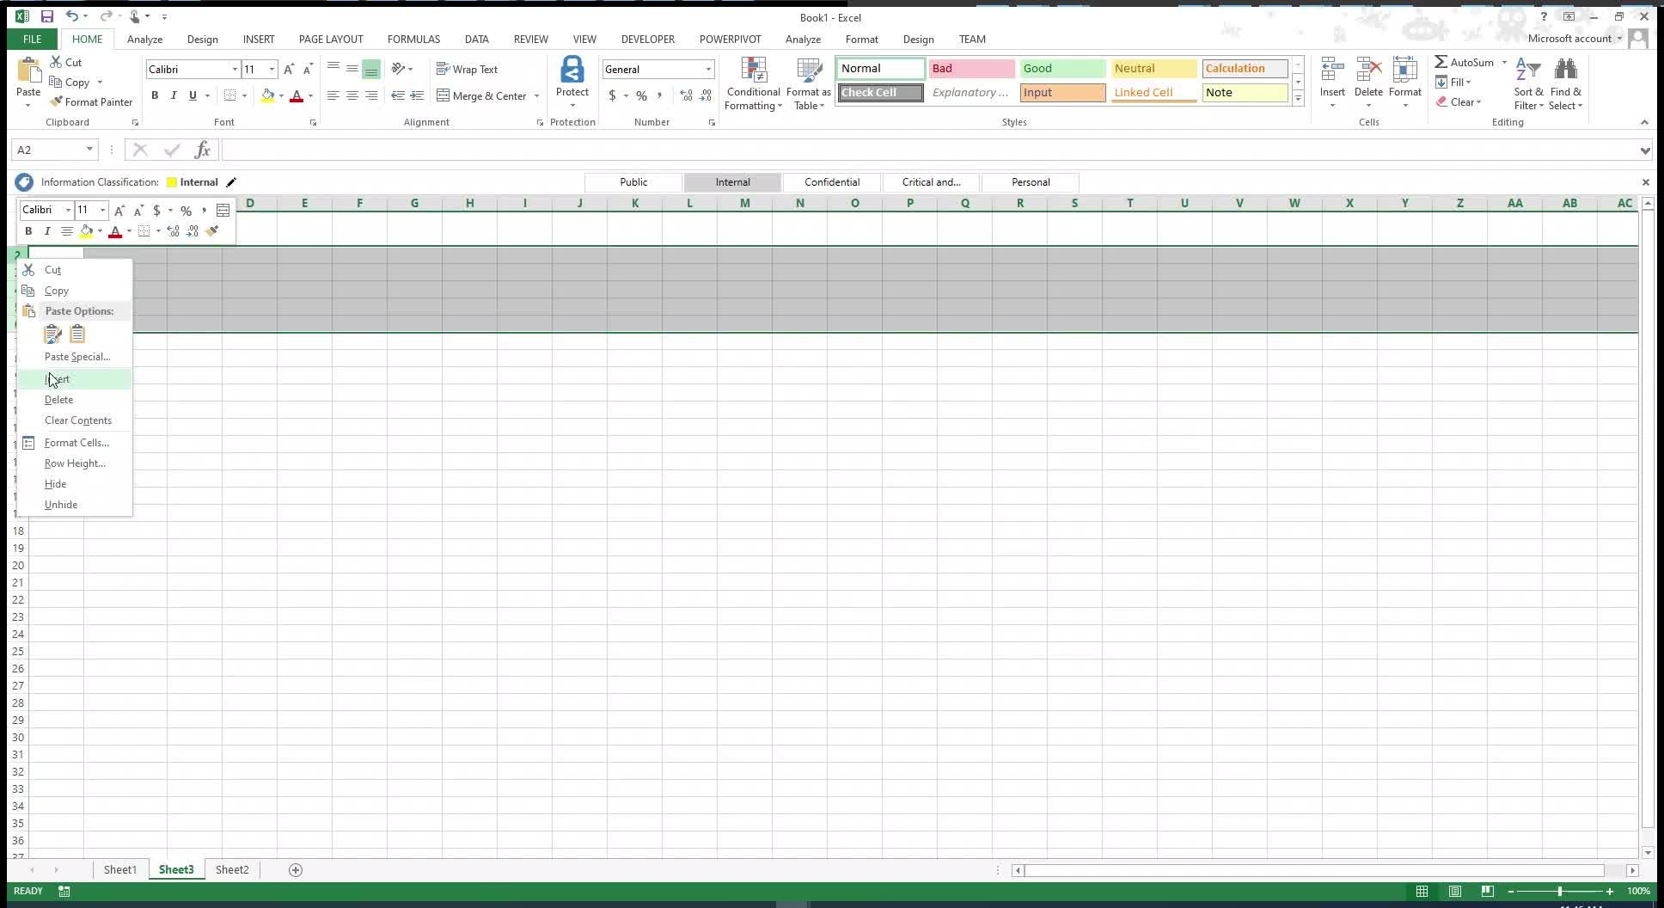The height and width of the screenshot is (908, 1664).
Task: Click increase font size icon in ribbon
Action: 289,69
